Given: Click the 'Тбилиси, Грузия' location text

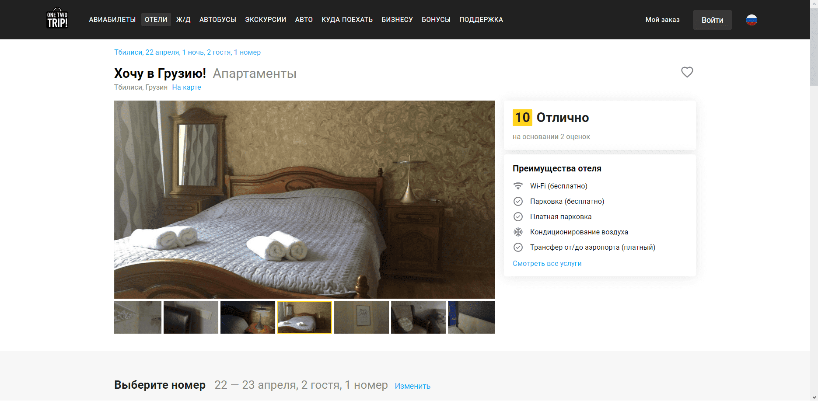Looking at the screenshot, I should [x=141, y=87].
